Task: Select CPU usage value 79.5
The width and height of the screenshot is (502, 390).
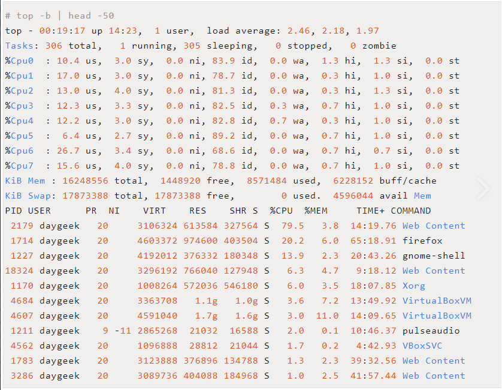Action: 292,226
